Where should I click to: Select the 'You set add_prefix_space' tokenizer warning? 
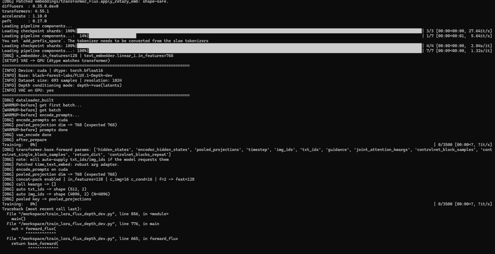pyautogui.click(x=105, y=41)
